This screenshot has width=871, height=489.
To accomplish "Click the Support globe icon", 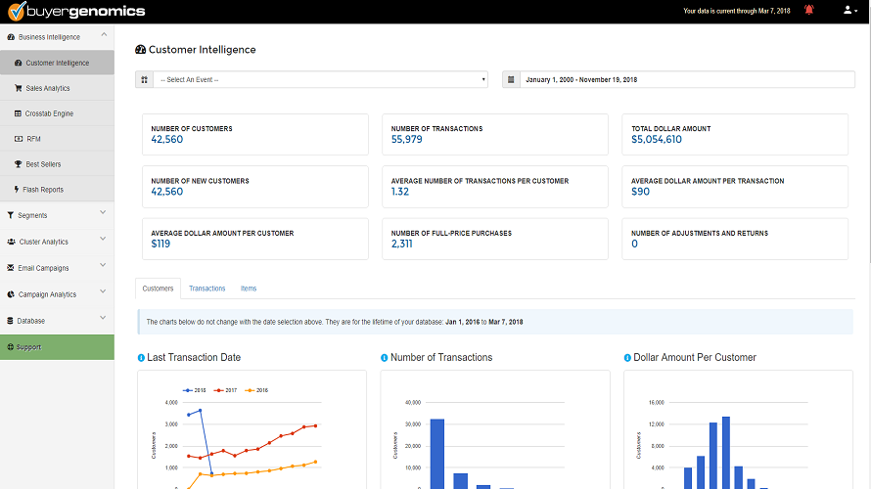I will tap(10, 347).
